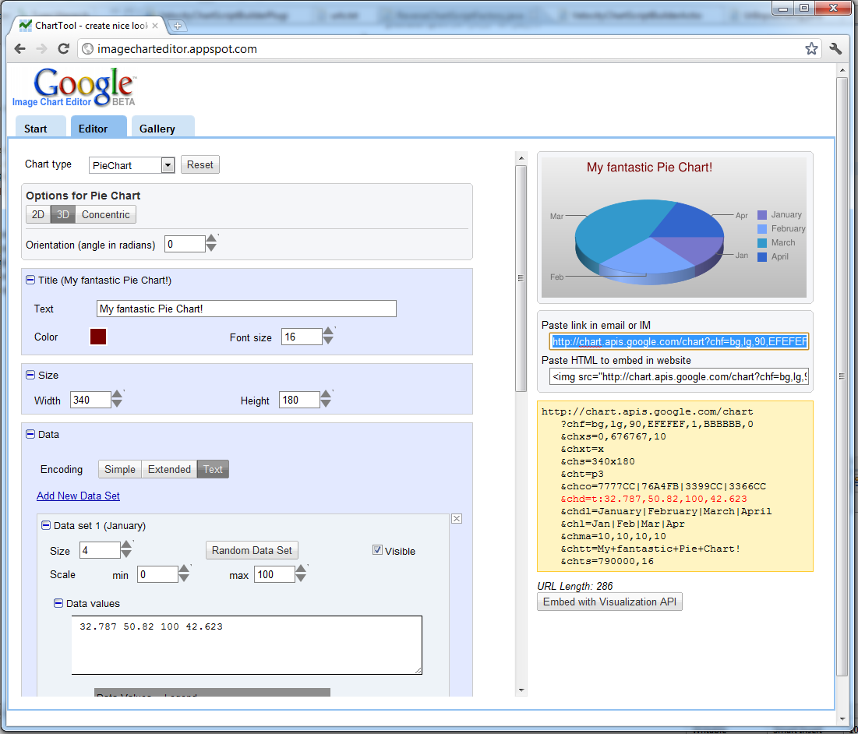Click the browser forward arrow
The image size is (858, 734).
[x=41, y=48]
